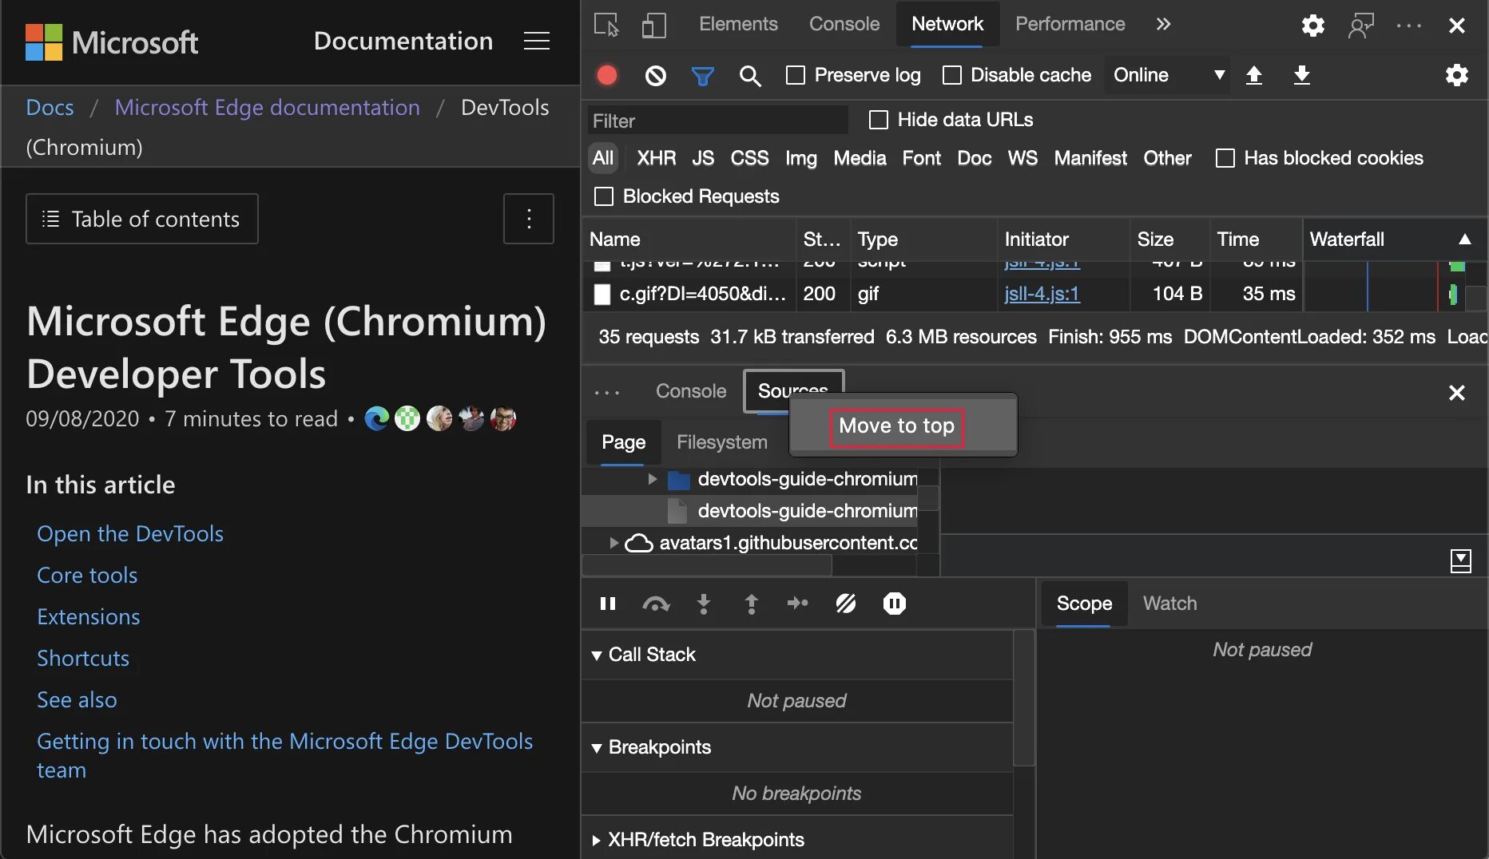Step into next function call
This screenshot has width=1489, height=859.
point(704,604)
